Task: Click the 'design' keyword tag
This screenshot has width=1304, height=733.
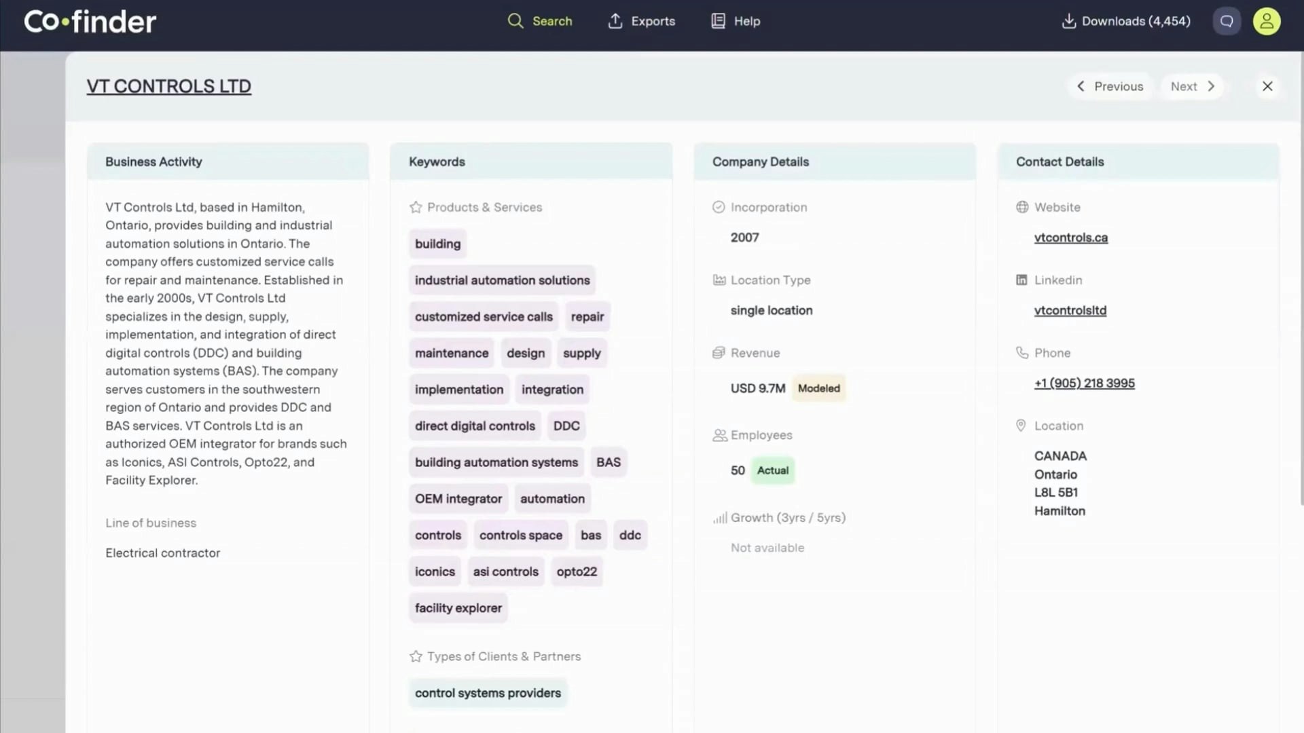Action: tap(526, 353)
